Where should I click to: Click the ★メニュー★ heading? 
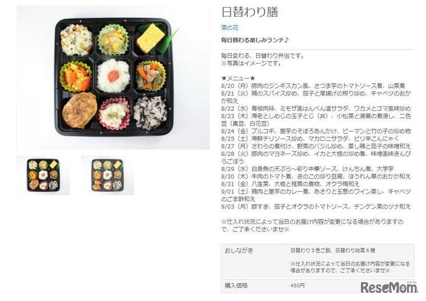click(x=238, y=78)
